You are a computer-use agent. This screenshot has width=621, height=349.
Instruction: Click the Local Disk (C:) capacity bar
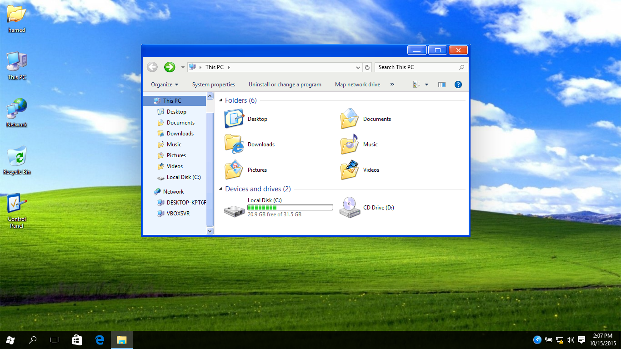pos(290,207)
